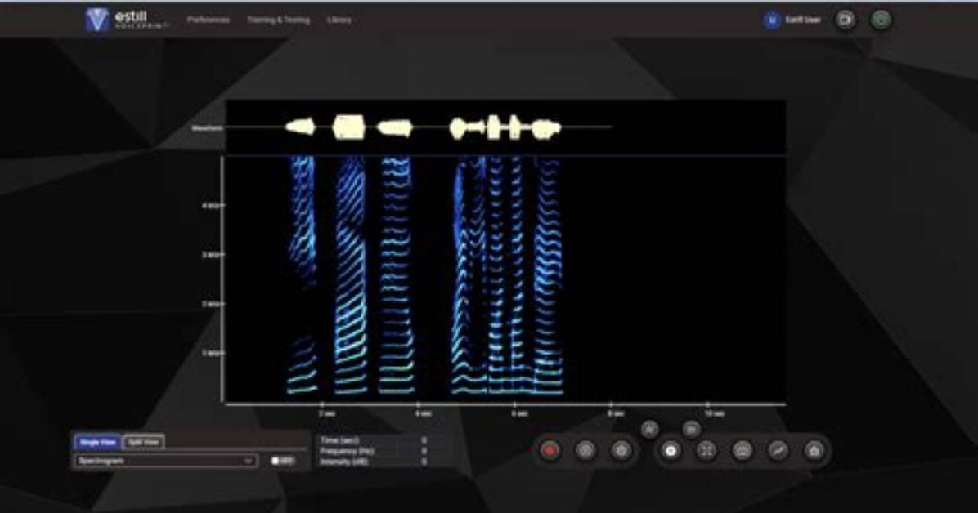Click the 10 sec time axis label

(714, 414)
